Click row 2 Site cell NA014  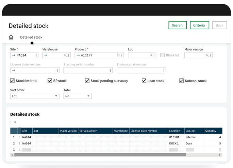pos(27,143)
